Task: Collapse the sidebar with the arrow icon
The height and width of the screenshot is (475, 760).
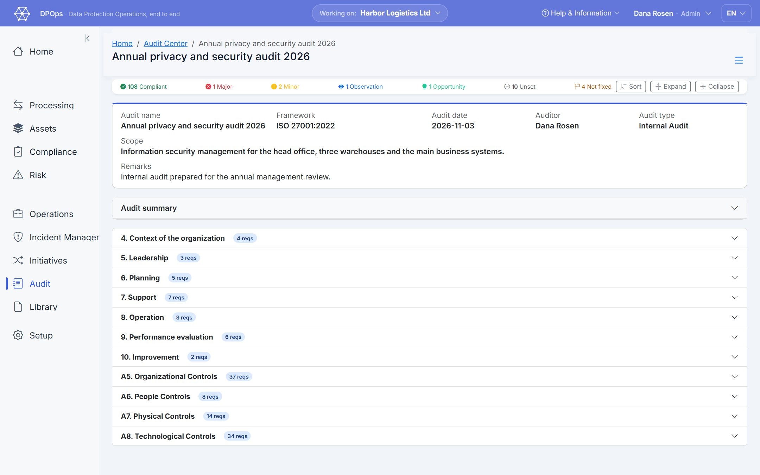Action: [87, 38]
